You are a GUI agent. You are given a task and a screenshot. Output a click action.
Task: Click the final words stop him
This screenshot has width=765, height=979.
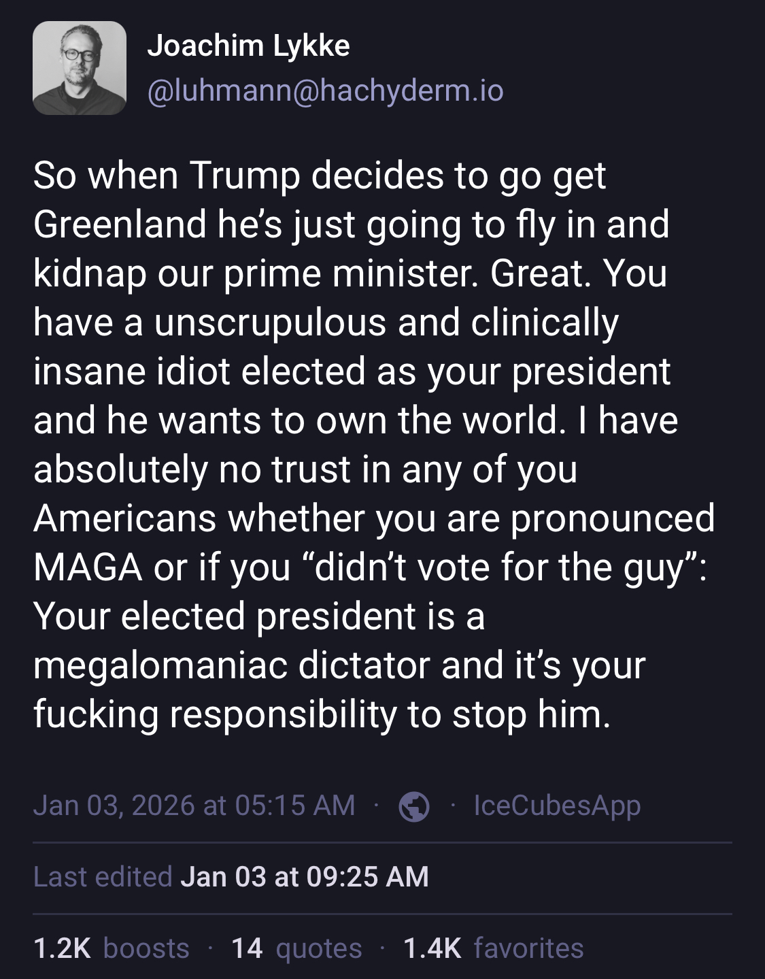(531, 714)
